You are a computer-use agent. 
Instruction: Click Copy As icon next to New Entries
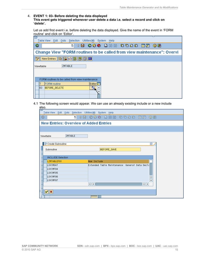60,59
